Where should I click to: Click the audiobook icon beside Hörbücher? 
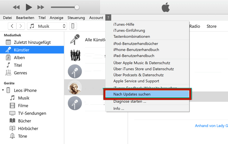coord(12,128)
